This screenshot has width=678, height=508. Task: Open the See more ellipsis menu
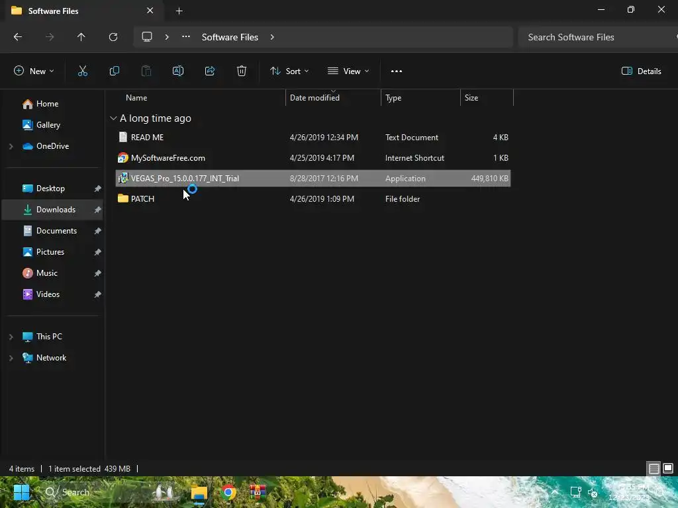(397, 71)
